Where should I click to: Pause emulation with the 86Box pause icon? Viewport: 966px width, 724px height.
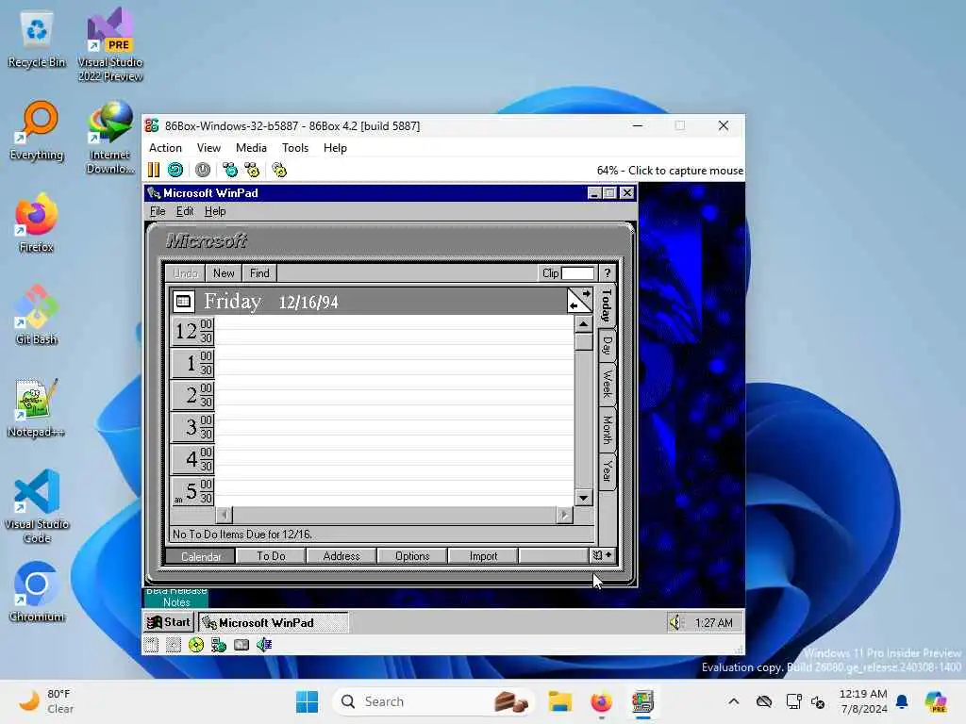click(154, 170)
